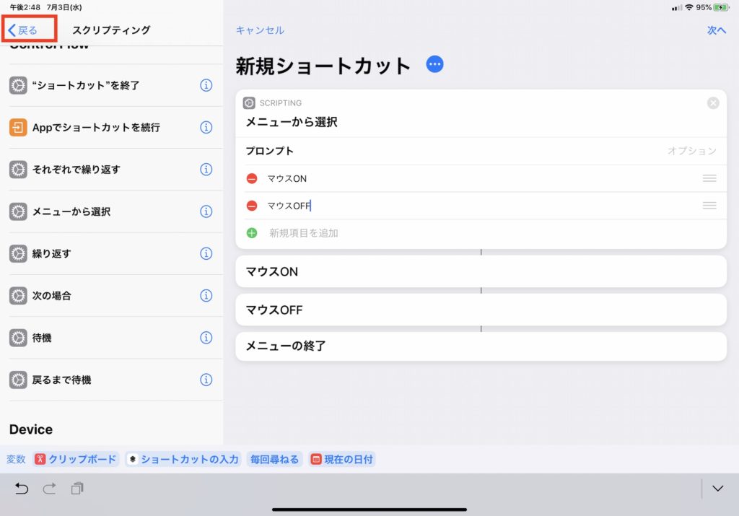Insert the ショートカットの入力 variable
The image size is (739, 516).
tap(183, 459)
